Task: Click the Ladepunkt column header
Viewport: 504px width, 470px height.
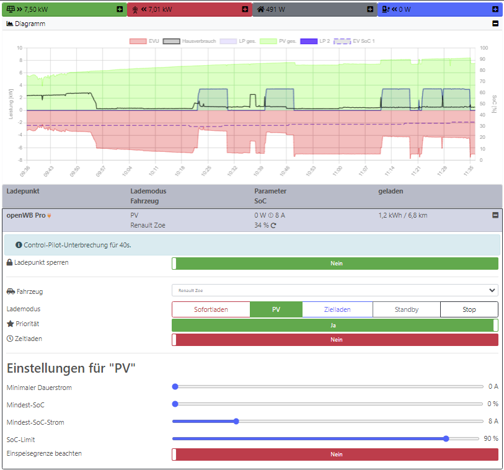Action: pos(23,191)
